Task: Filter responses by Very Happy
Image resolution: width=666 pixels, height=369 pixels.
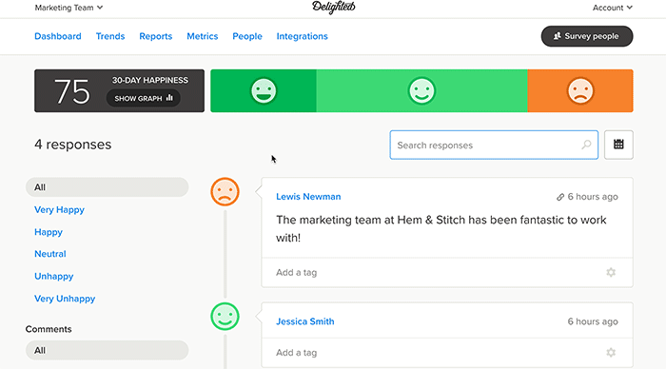Action: (x=59, y=210)
